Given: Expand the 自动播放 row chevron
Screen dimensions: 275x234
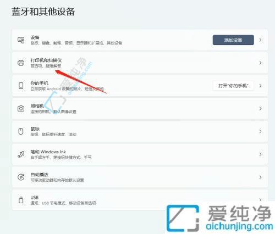Looking at the screenshot, I should (260, 177).
